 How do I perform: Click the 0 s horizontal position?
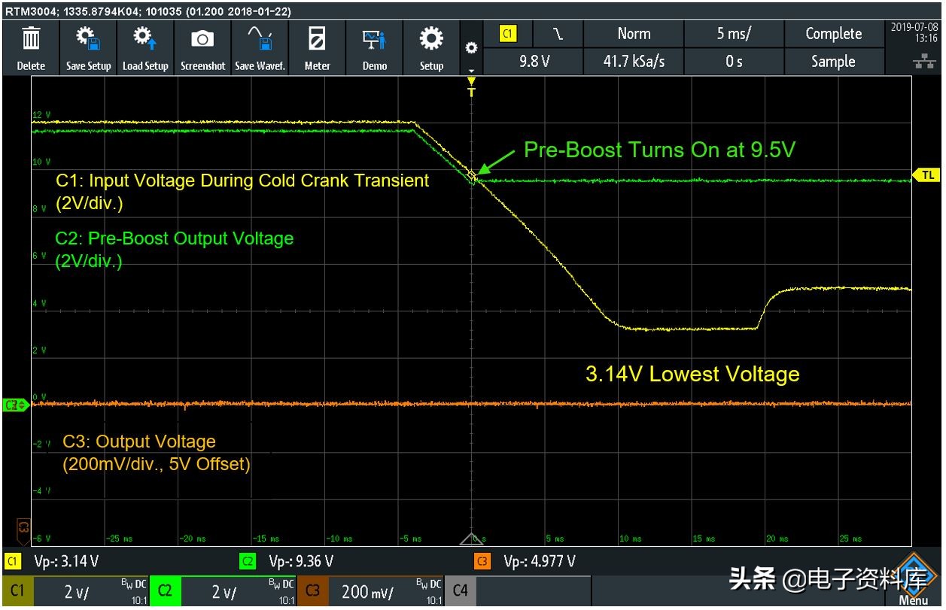[734, 62]
